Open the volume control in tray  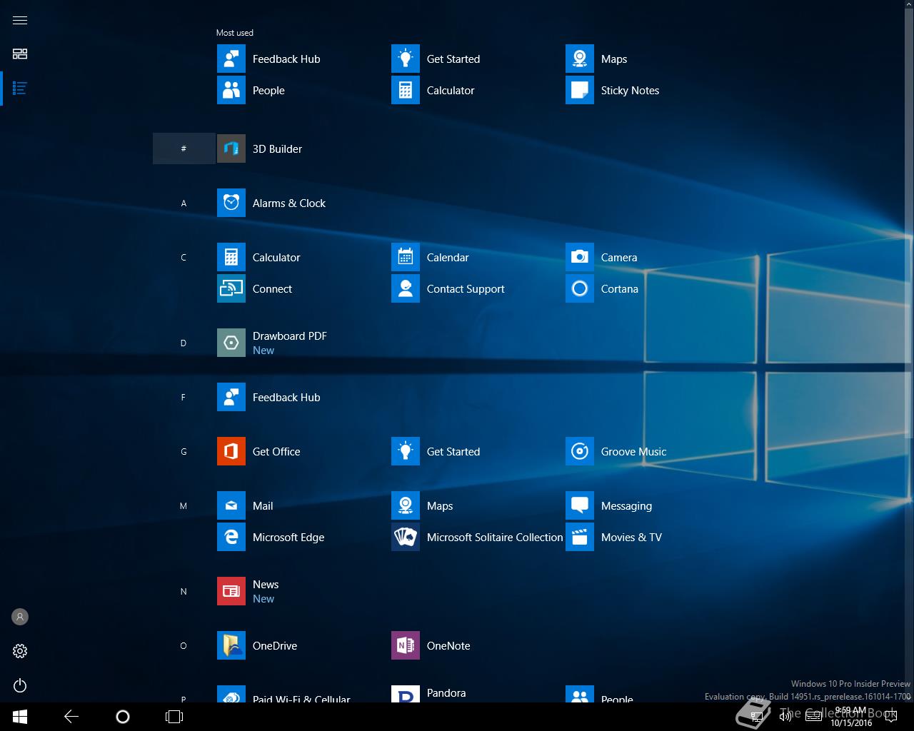click(x=785, y=717)
